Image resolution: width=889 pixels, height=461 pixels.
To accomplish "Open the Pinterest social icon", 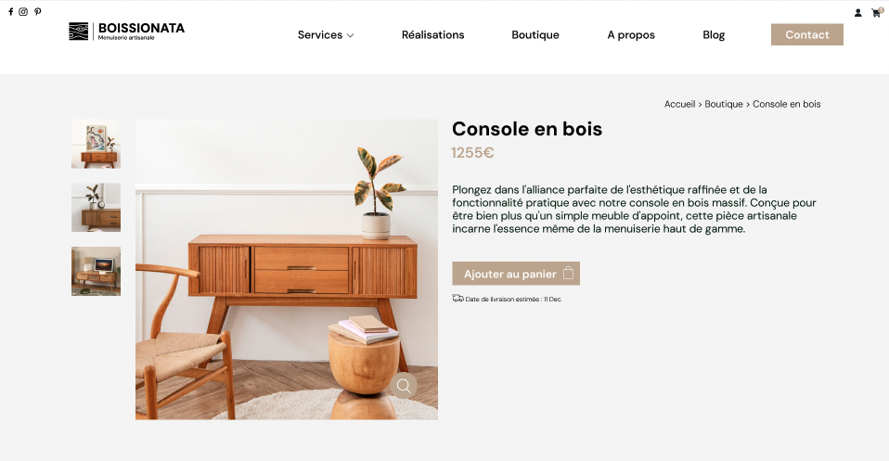I will click(x=37, y=11).
